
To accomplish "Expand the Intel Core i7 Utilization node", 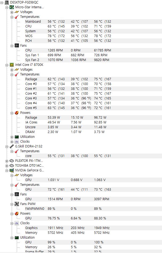I will point(12,137).
